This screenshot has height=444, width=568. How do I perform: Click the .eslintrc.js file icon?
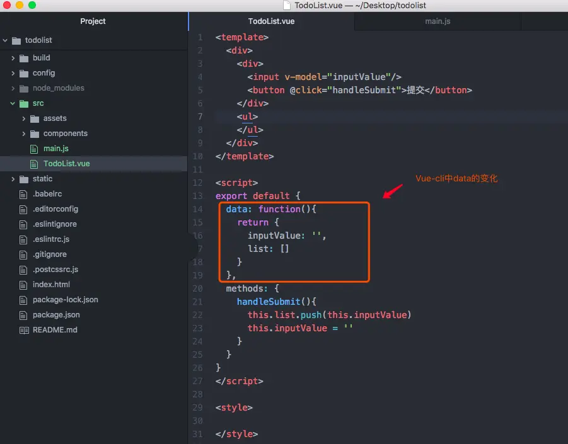pos(23,239)
